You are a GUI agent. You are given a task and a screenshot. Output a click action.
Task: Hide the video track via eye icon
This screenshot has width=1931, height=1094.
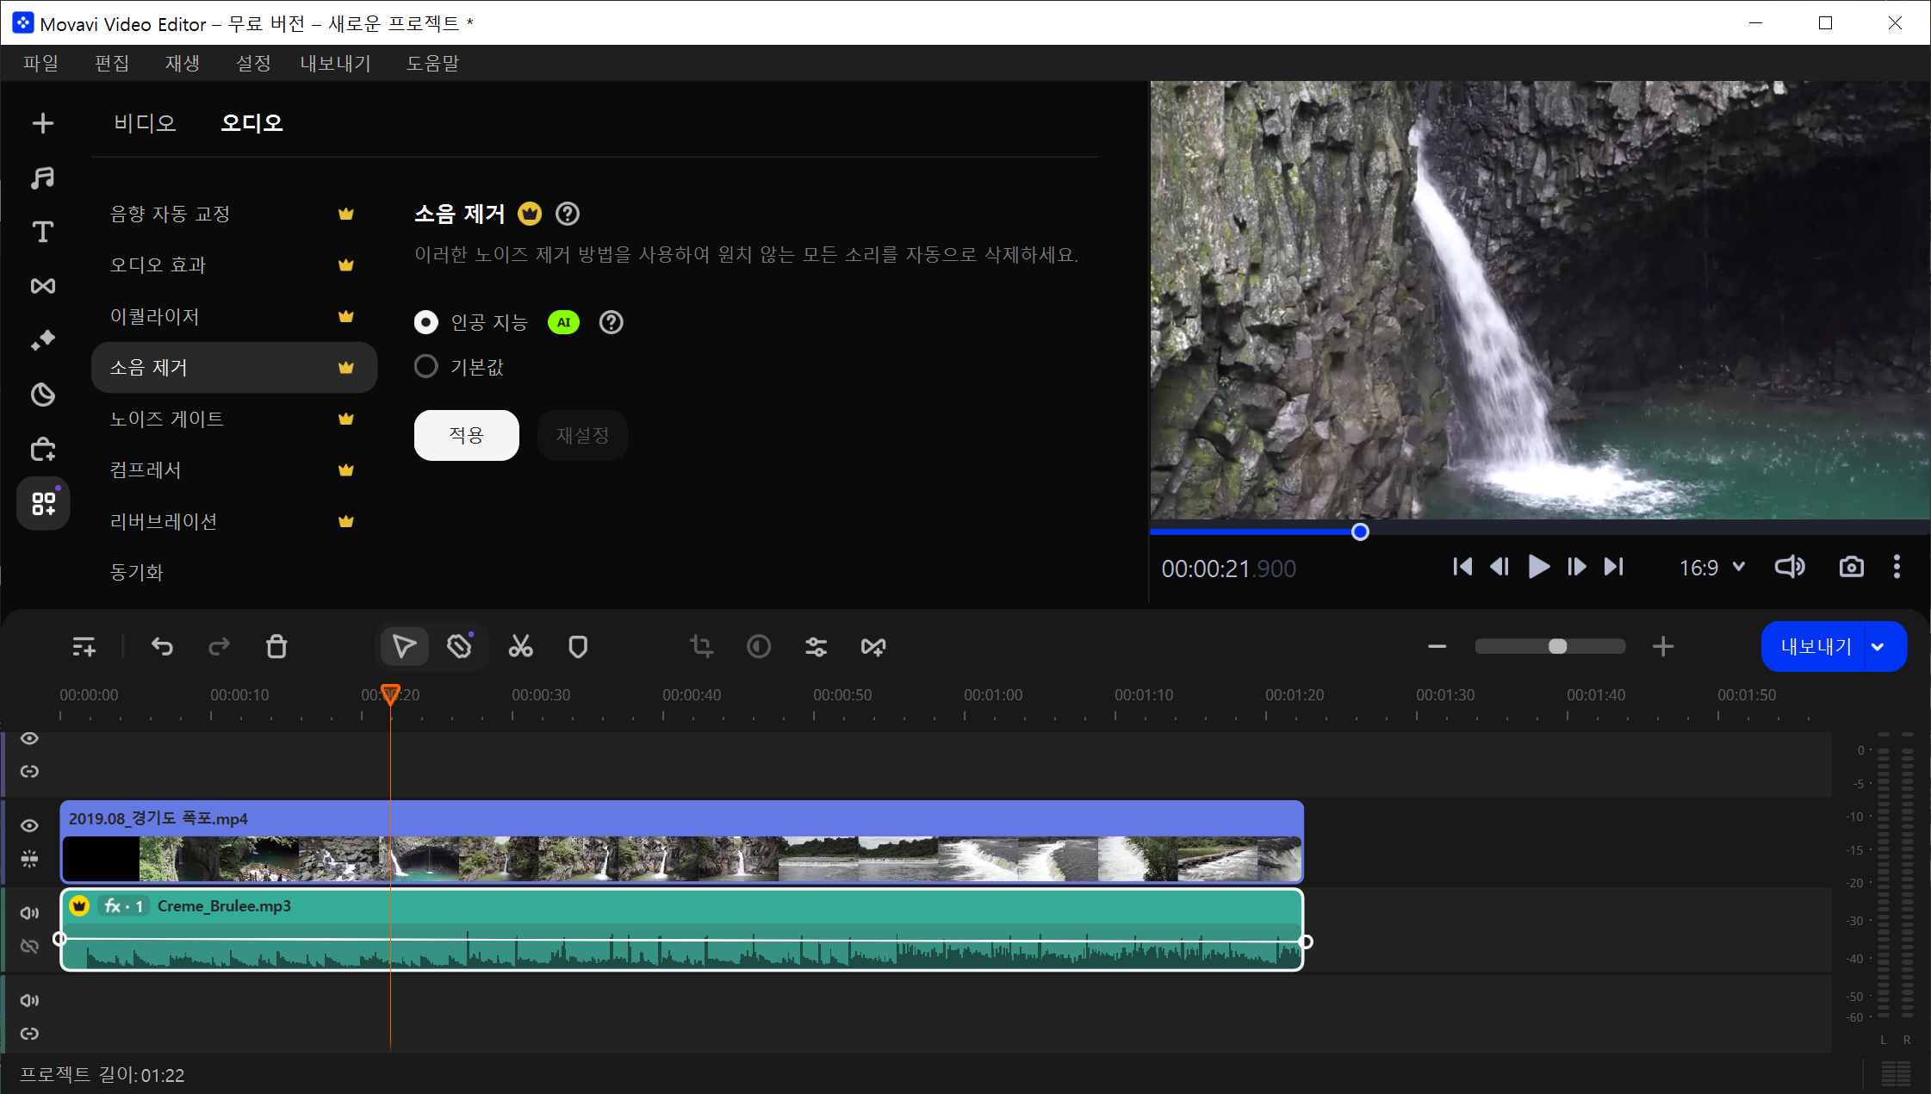29,825
